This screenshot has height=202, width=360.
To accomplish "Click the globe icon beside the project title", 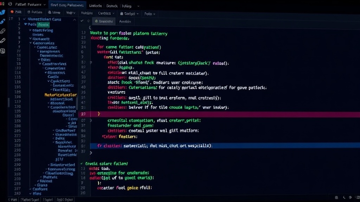I will click(10, 4).
